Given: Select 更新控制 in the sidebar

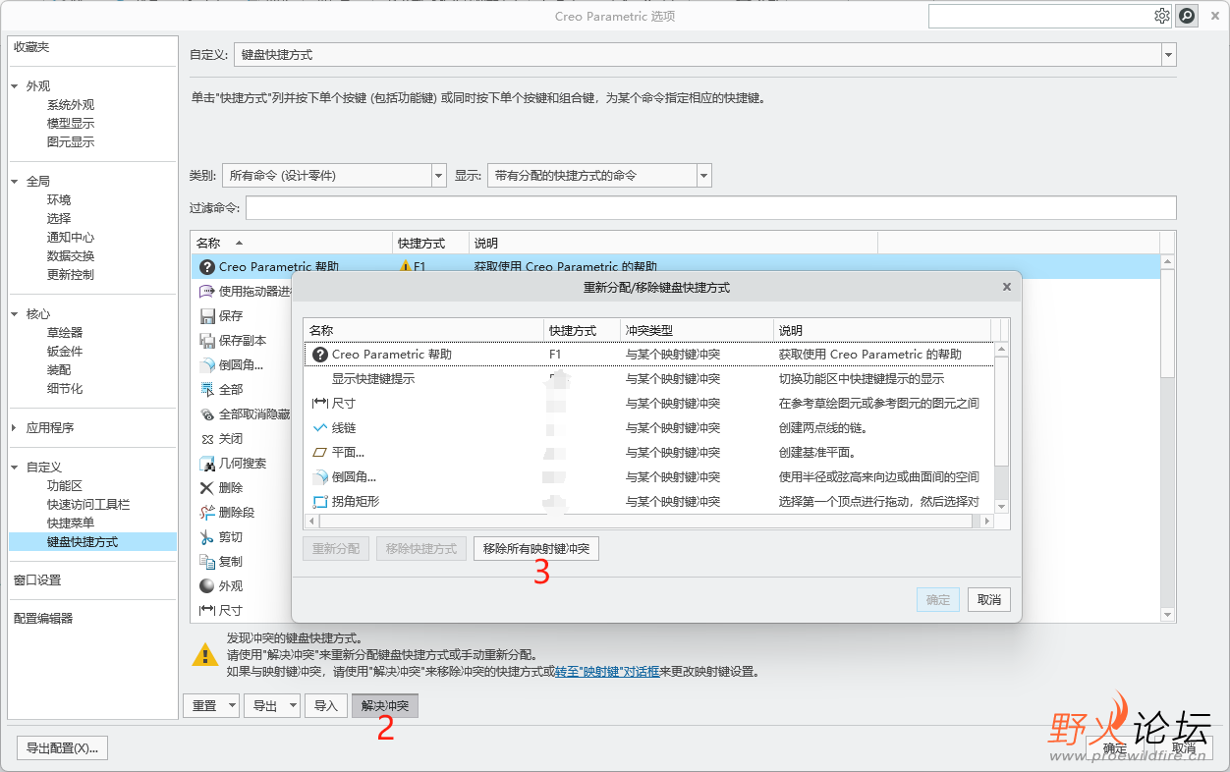Looking at the screenshot, I should click(x=71, y=275).
